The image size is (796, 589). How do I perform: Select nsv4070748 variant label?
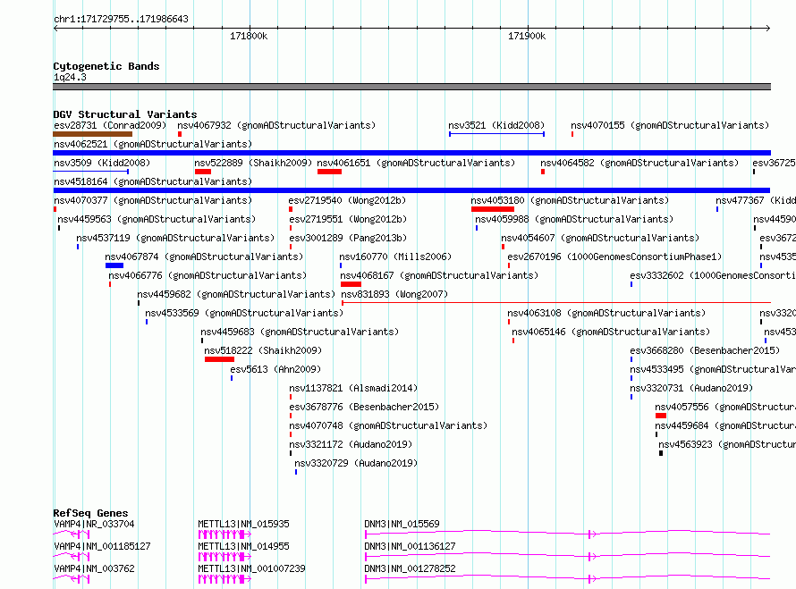point(388,425)
